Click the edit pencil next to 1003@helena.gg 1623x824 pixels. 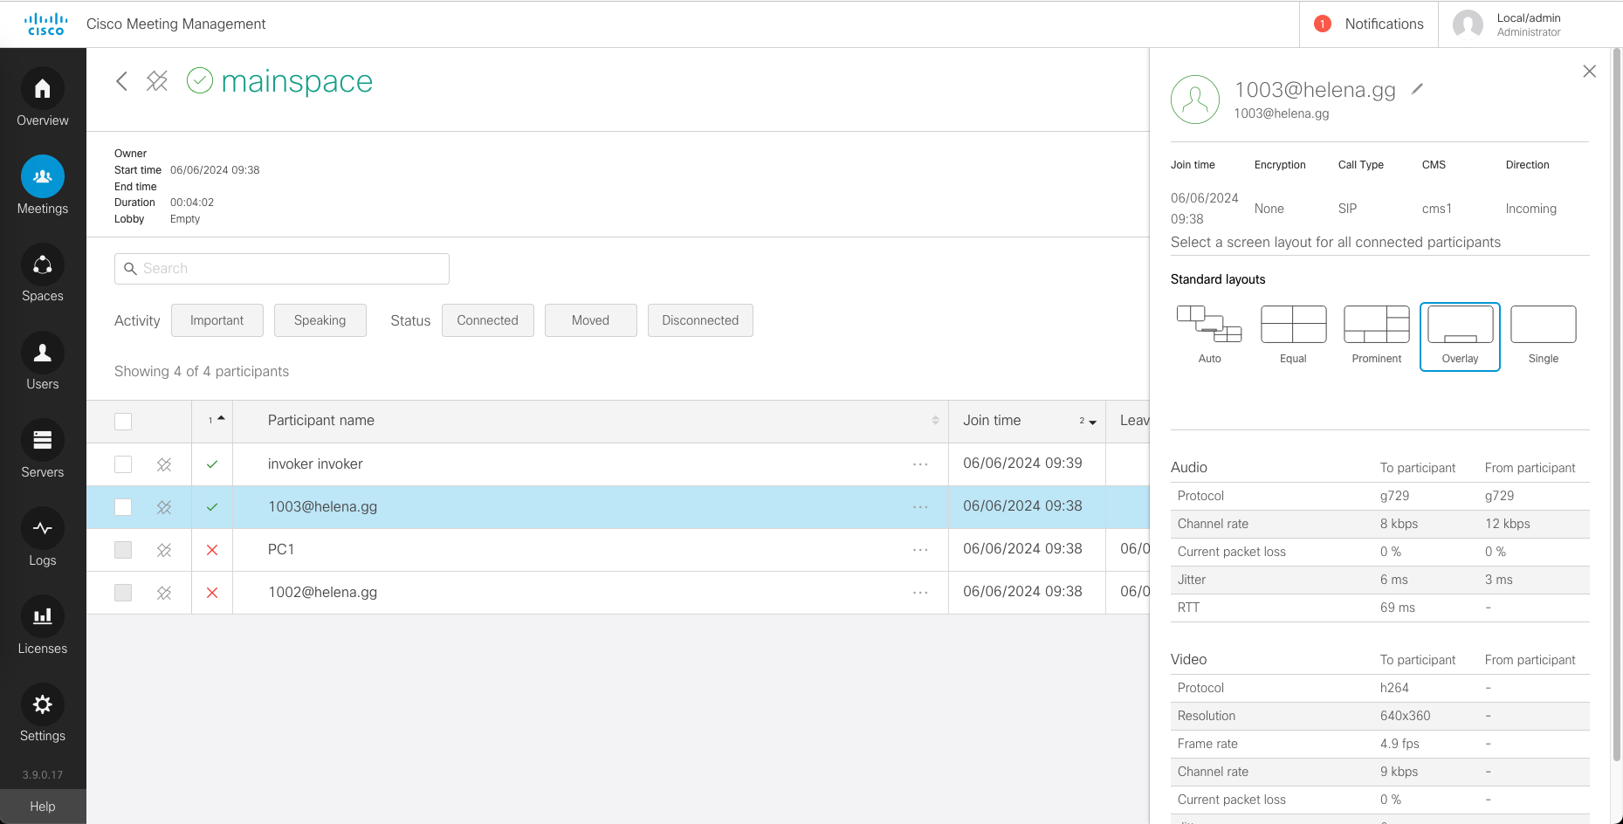(1417, 89)
